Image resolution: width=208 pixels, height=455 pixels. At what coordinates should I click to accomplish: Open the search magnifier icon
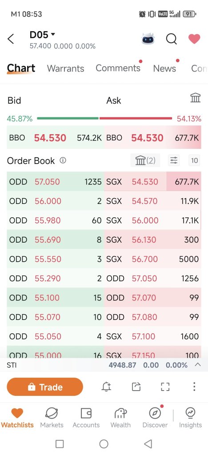click(172, 39)
